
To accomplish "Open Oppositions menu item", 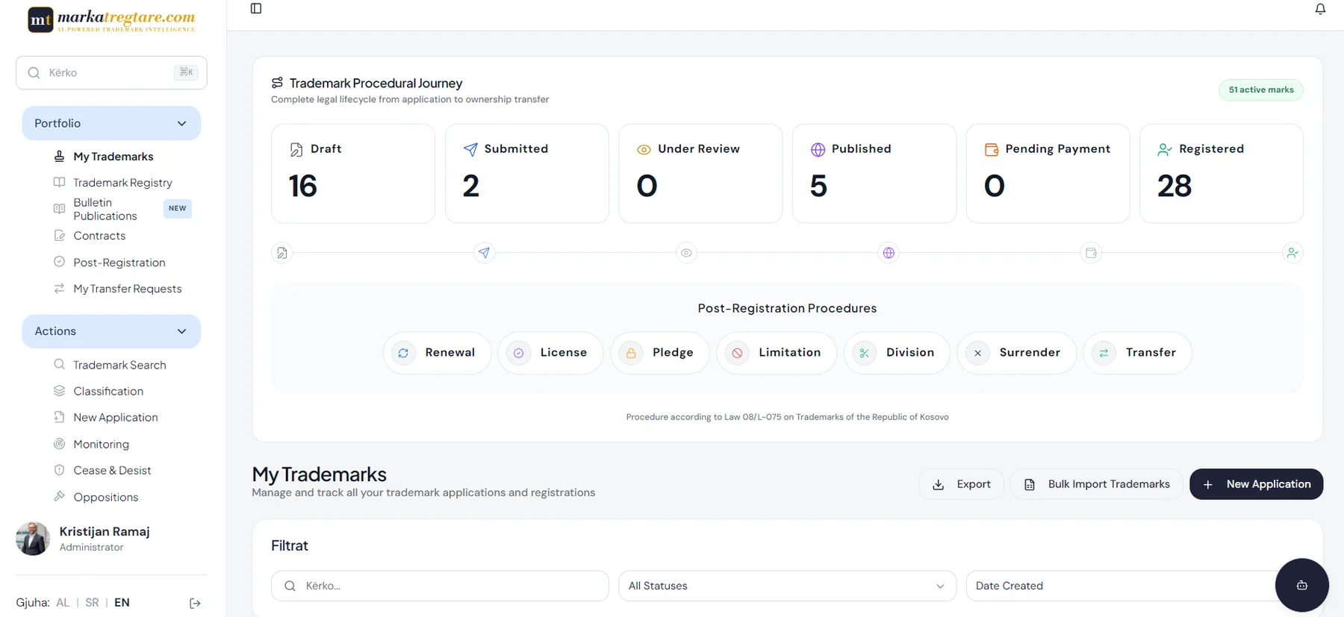I will coord(106,497).
